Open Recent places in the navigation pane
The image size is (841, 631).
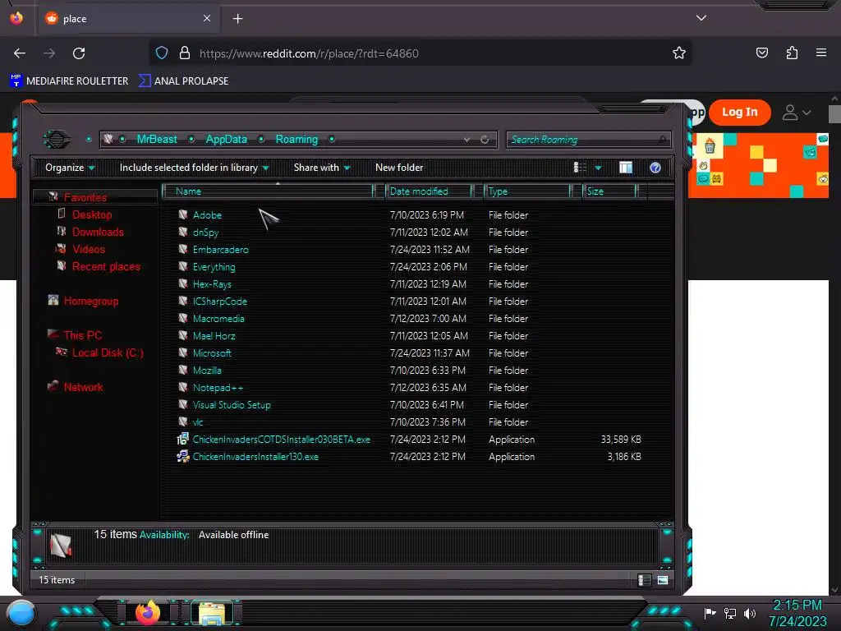[106, 267]
